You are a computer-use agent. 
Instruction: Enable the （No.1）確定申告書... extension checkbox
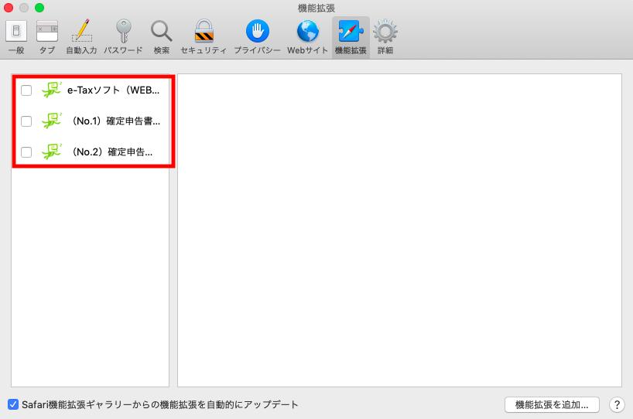pyautogui.click(x=26, y=121)
